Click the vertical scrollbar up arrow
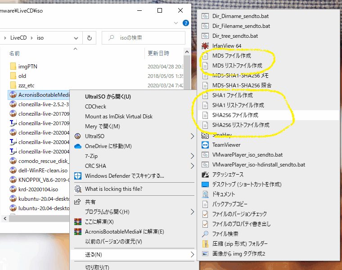This screenshot has width=342, height=270. point(187,52)
